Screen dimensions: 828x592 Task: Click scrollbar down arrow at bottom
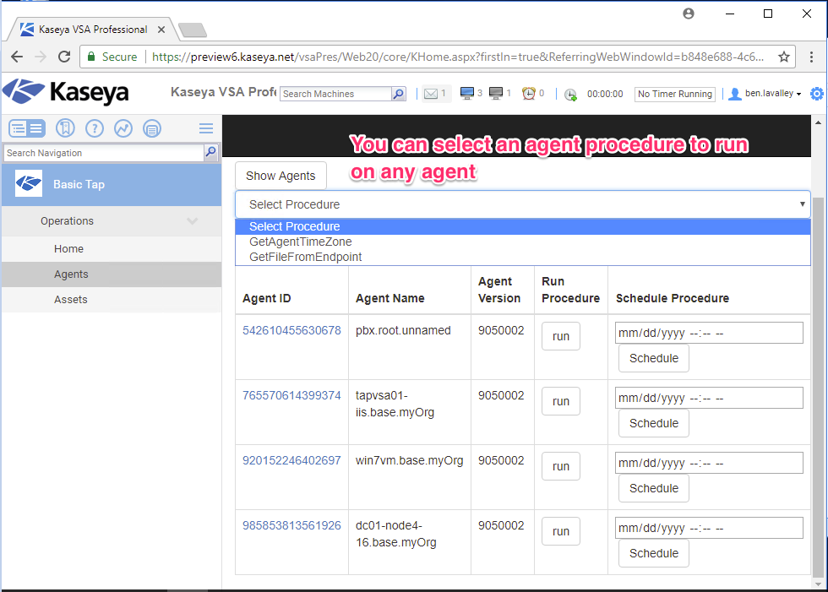pyautogui.click(x=818, y=584)
